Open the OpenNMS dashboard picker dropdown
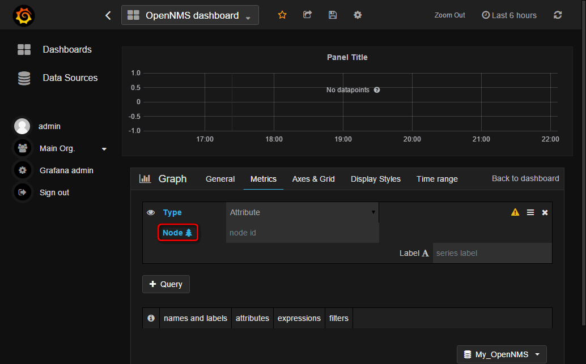This screenshot has width=586, height=364. pyautogui.click(x=190, y=15)
